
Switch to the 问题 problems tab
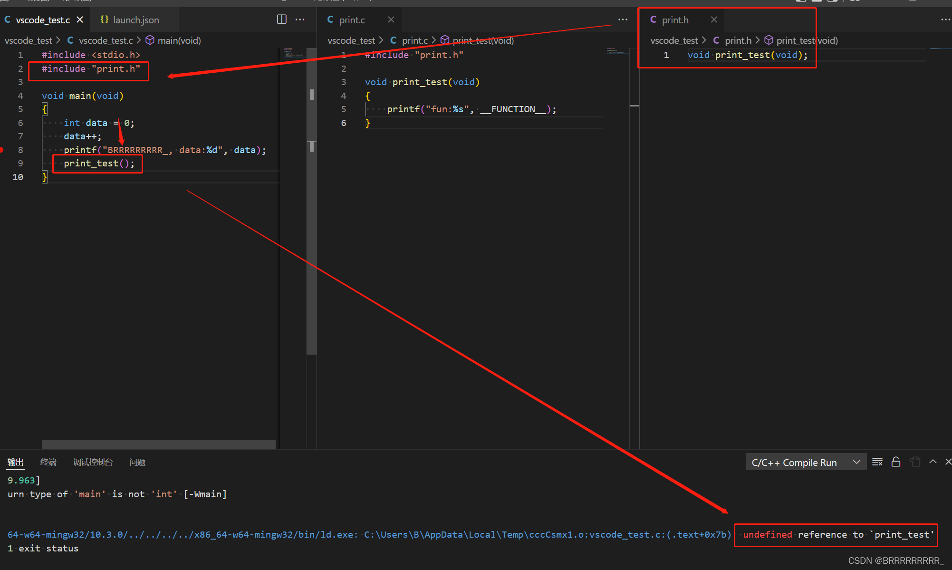click(137, 462)
